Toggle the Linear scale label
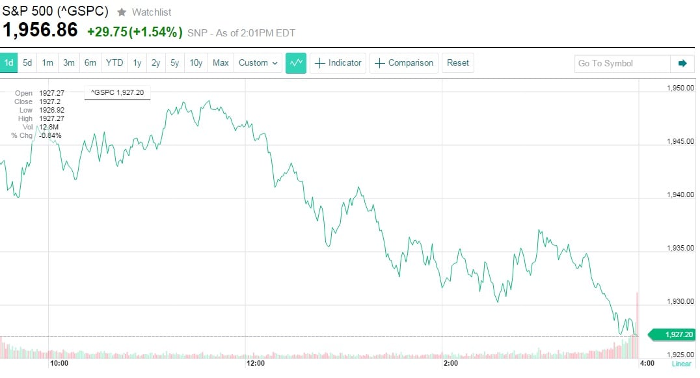Image resolution: width=700 pixels, height=378 pixels. pyautogui.click(x=681, y=364)
